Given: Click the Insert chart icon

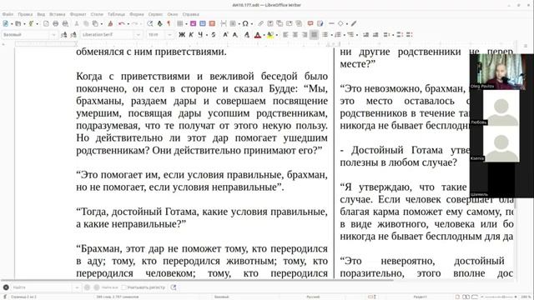Looking at the screenshot, I should tap(203, 23).
